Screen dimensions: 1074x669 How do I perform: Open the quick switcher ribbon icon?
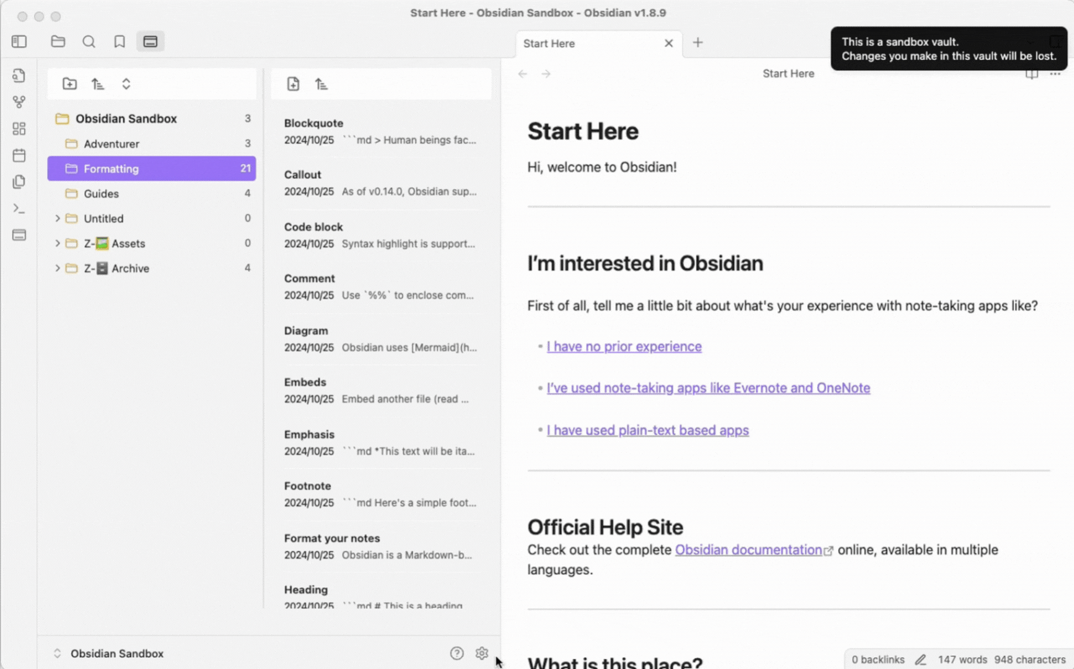(19, 76)
